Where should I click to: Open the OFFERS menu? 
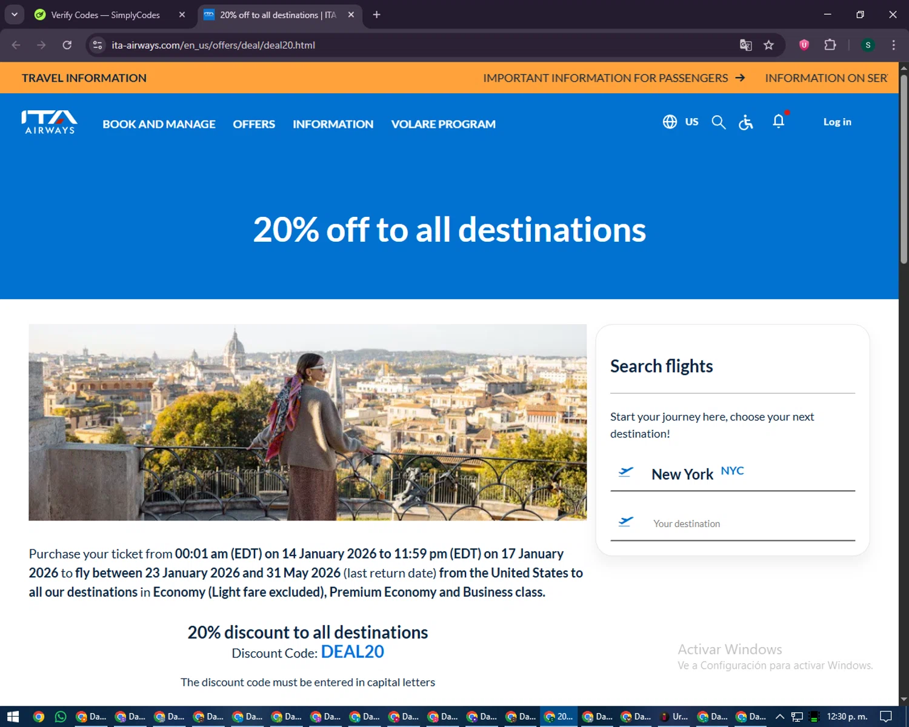pyautogui.click(x=254, y=124)
